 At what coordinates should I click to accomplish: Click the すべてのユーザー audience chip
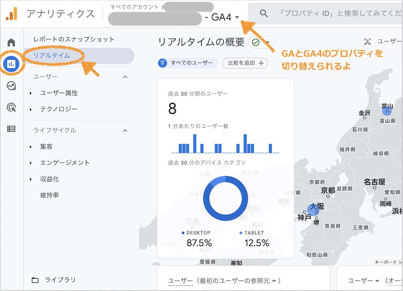point(187,63)
